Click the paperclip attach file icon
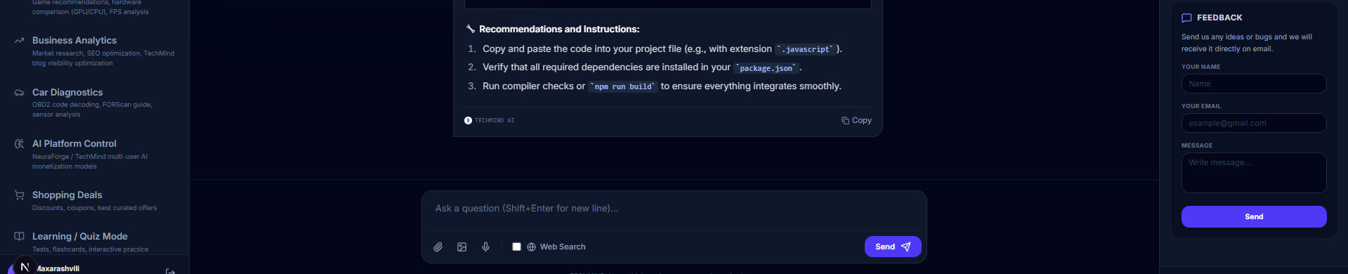This screenshot has width=1348, height=274. 438,247
